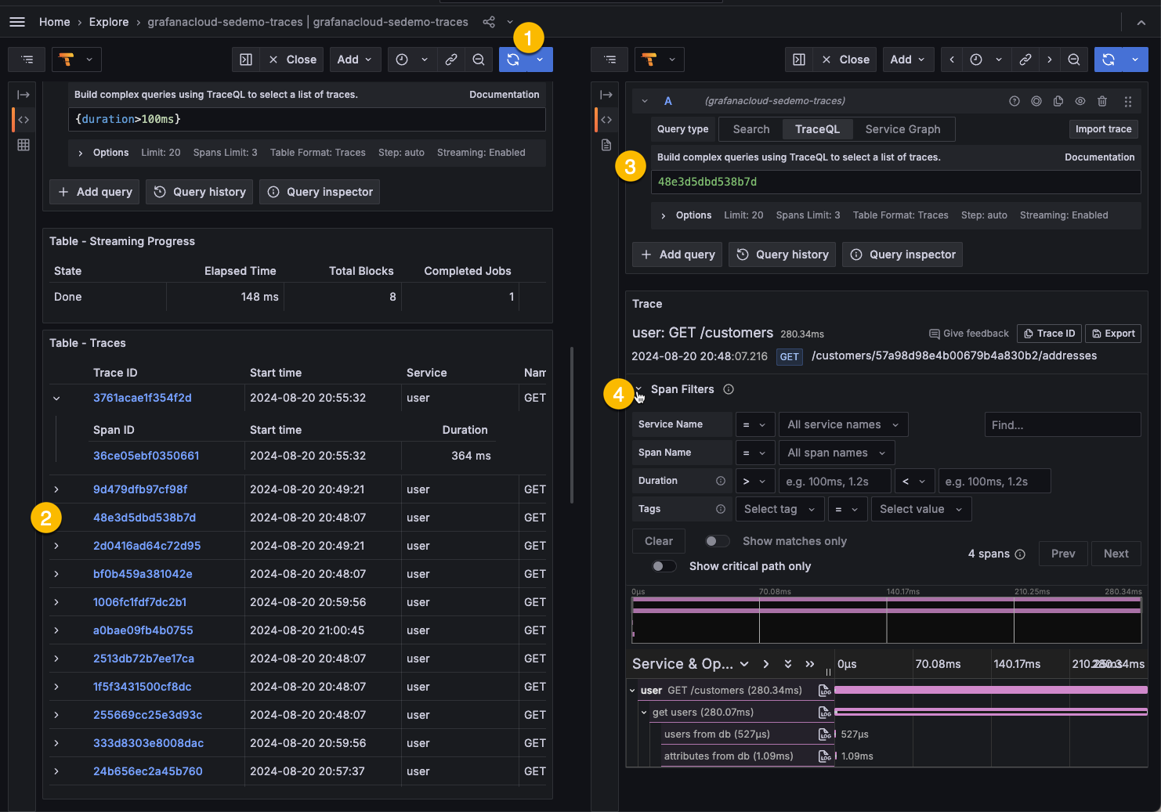
Task: Open the Select tag dropdown
Action: pos(779,509)
